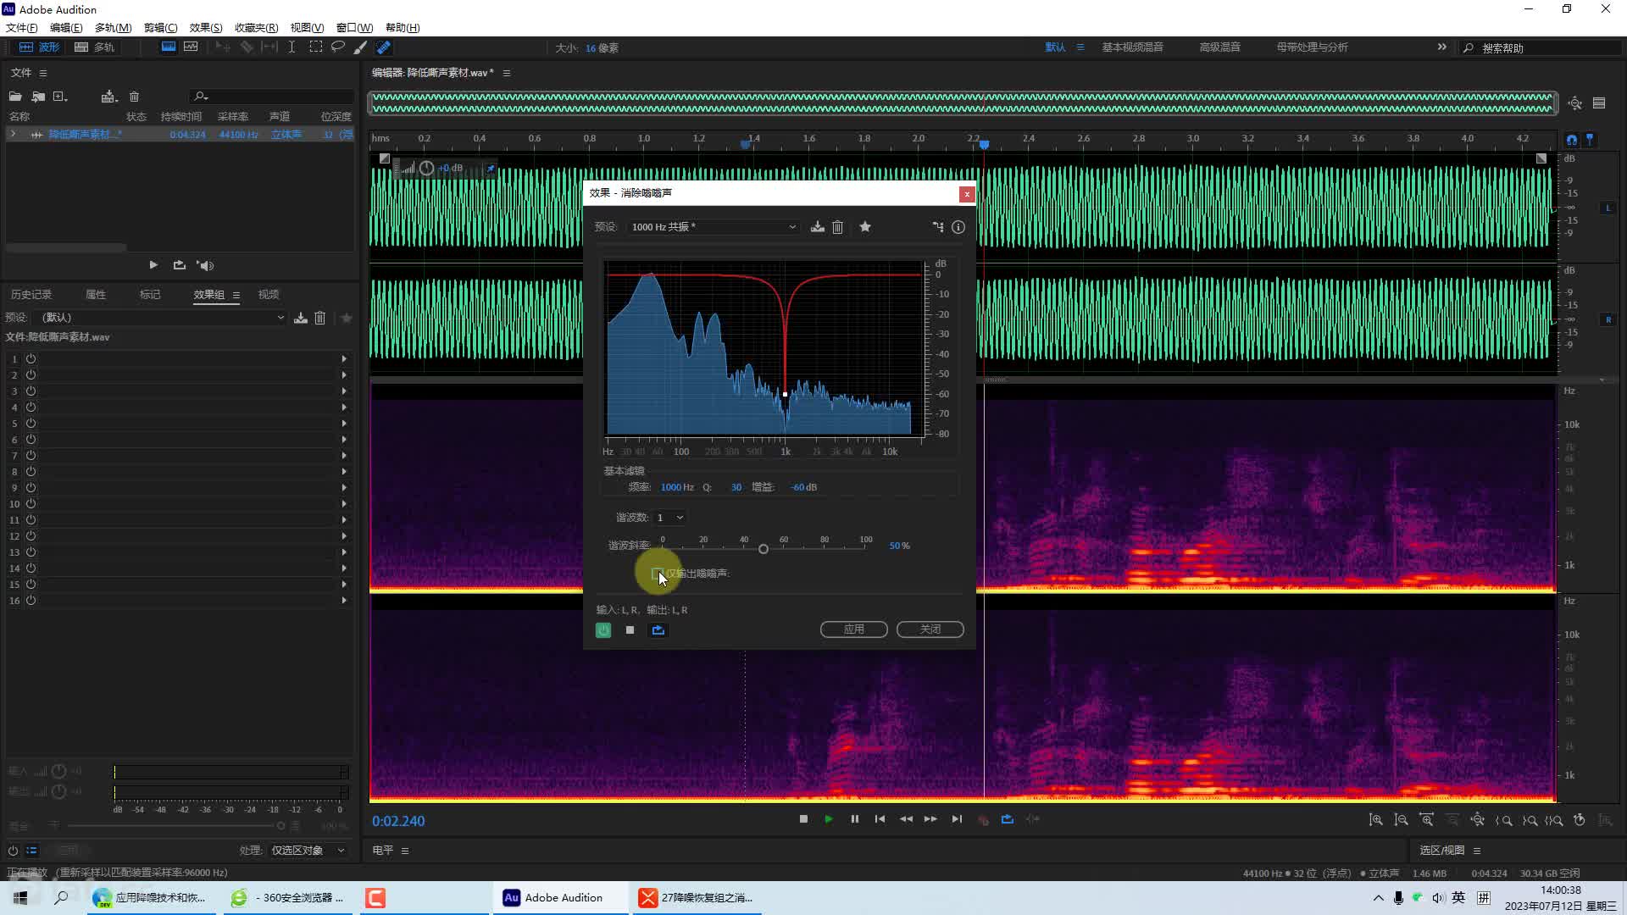Select the Lasso Selection tool
Screen dimensions: 1627x915
(x=337, y=47)
